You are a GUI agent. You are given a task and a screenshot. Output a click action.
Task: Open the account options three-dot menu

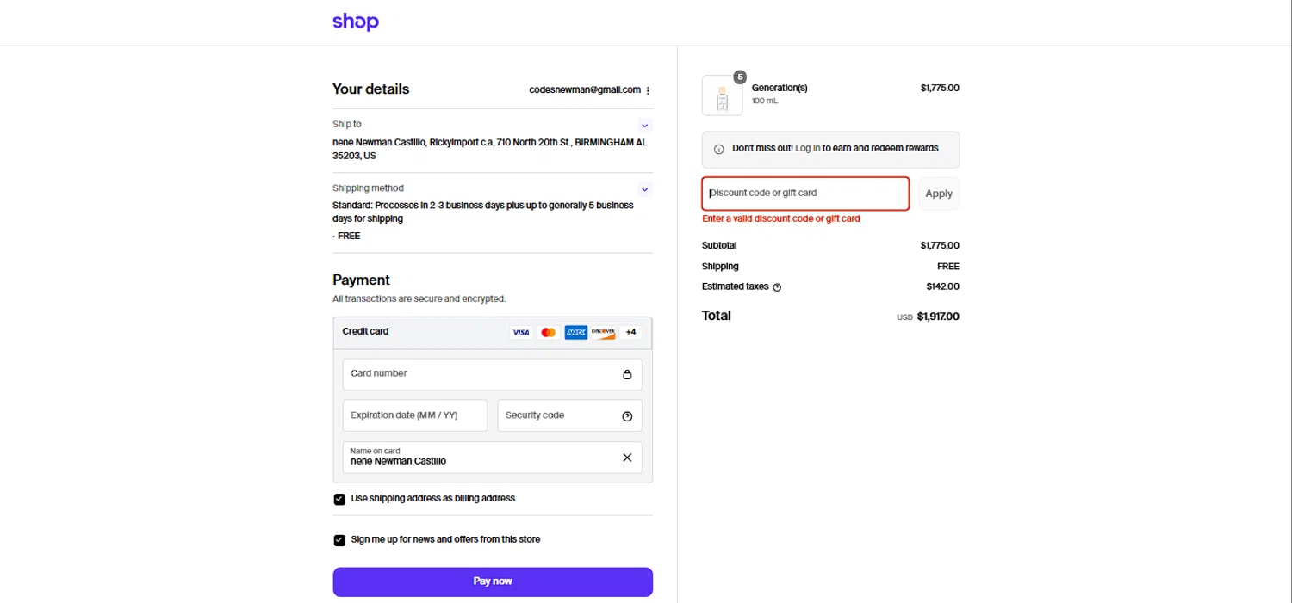648,90
